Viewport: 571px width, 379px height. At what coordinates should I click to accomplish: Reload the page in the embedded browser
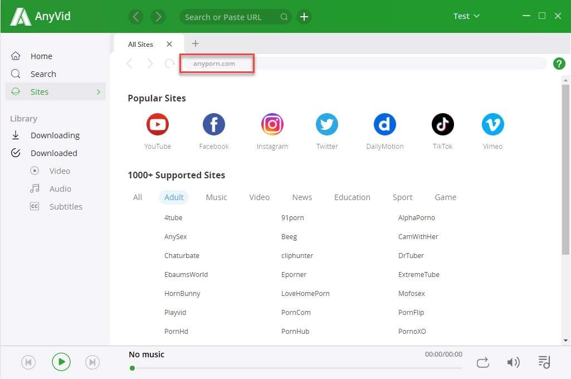[169, 64]
